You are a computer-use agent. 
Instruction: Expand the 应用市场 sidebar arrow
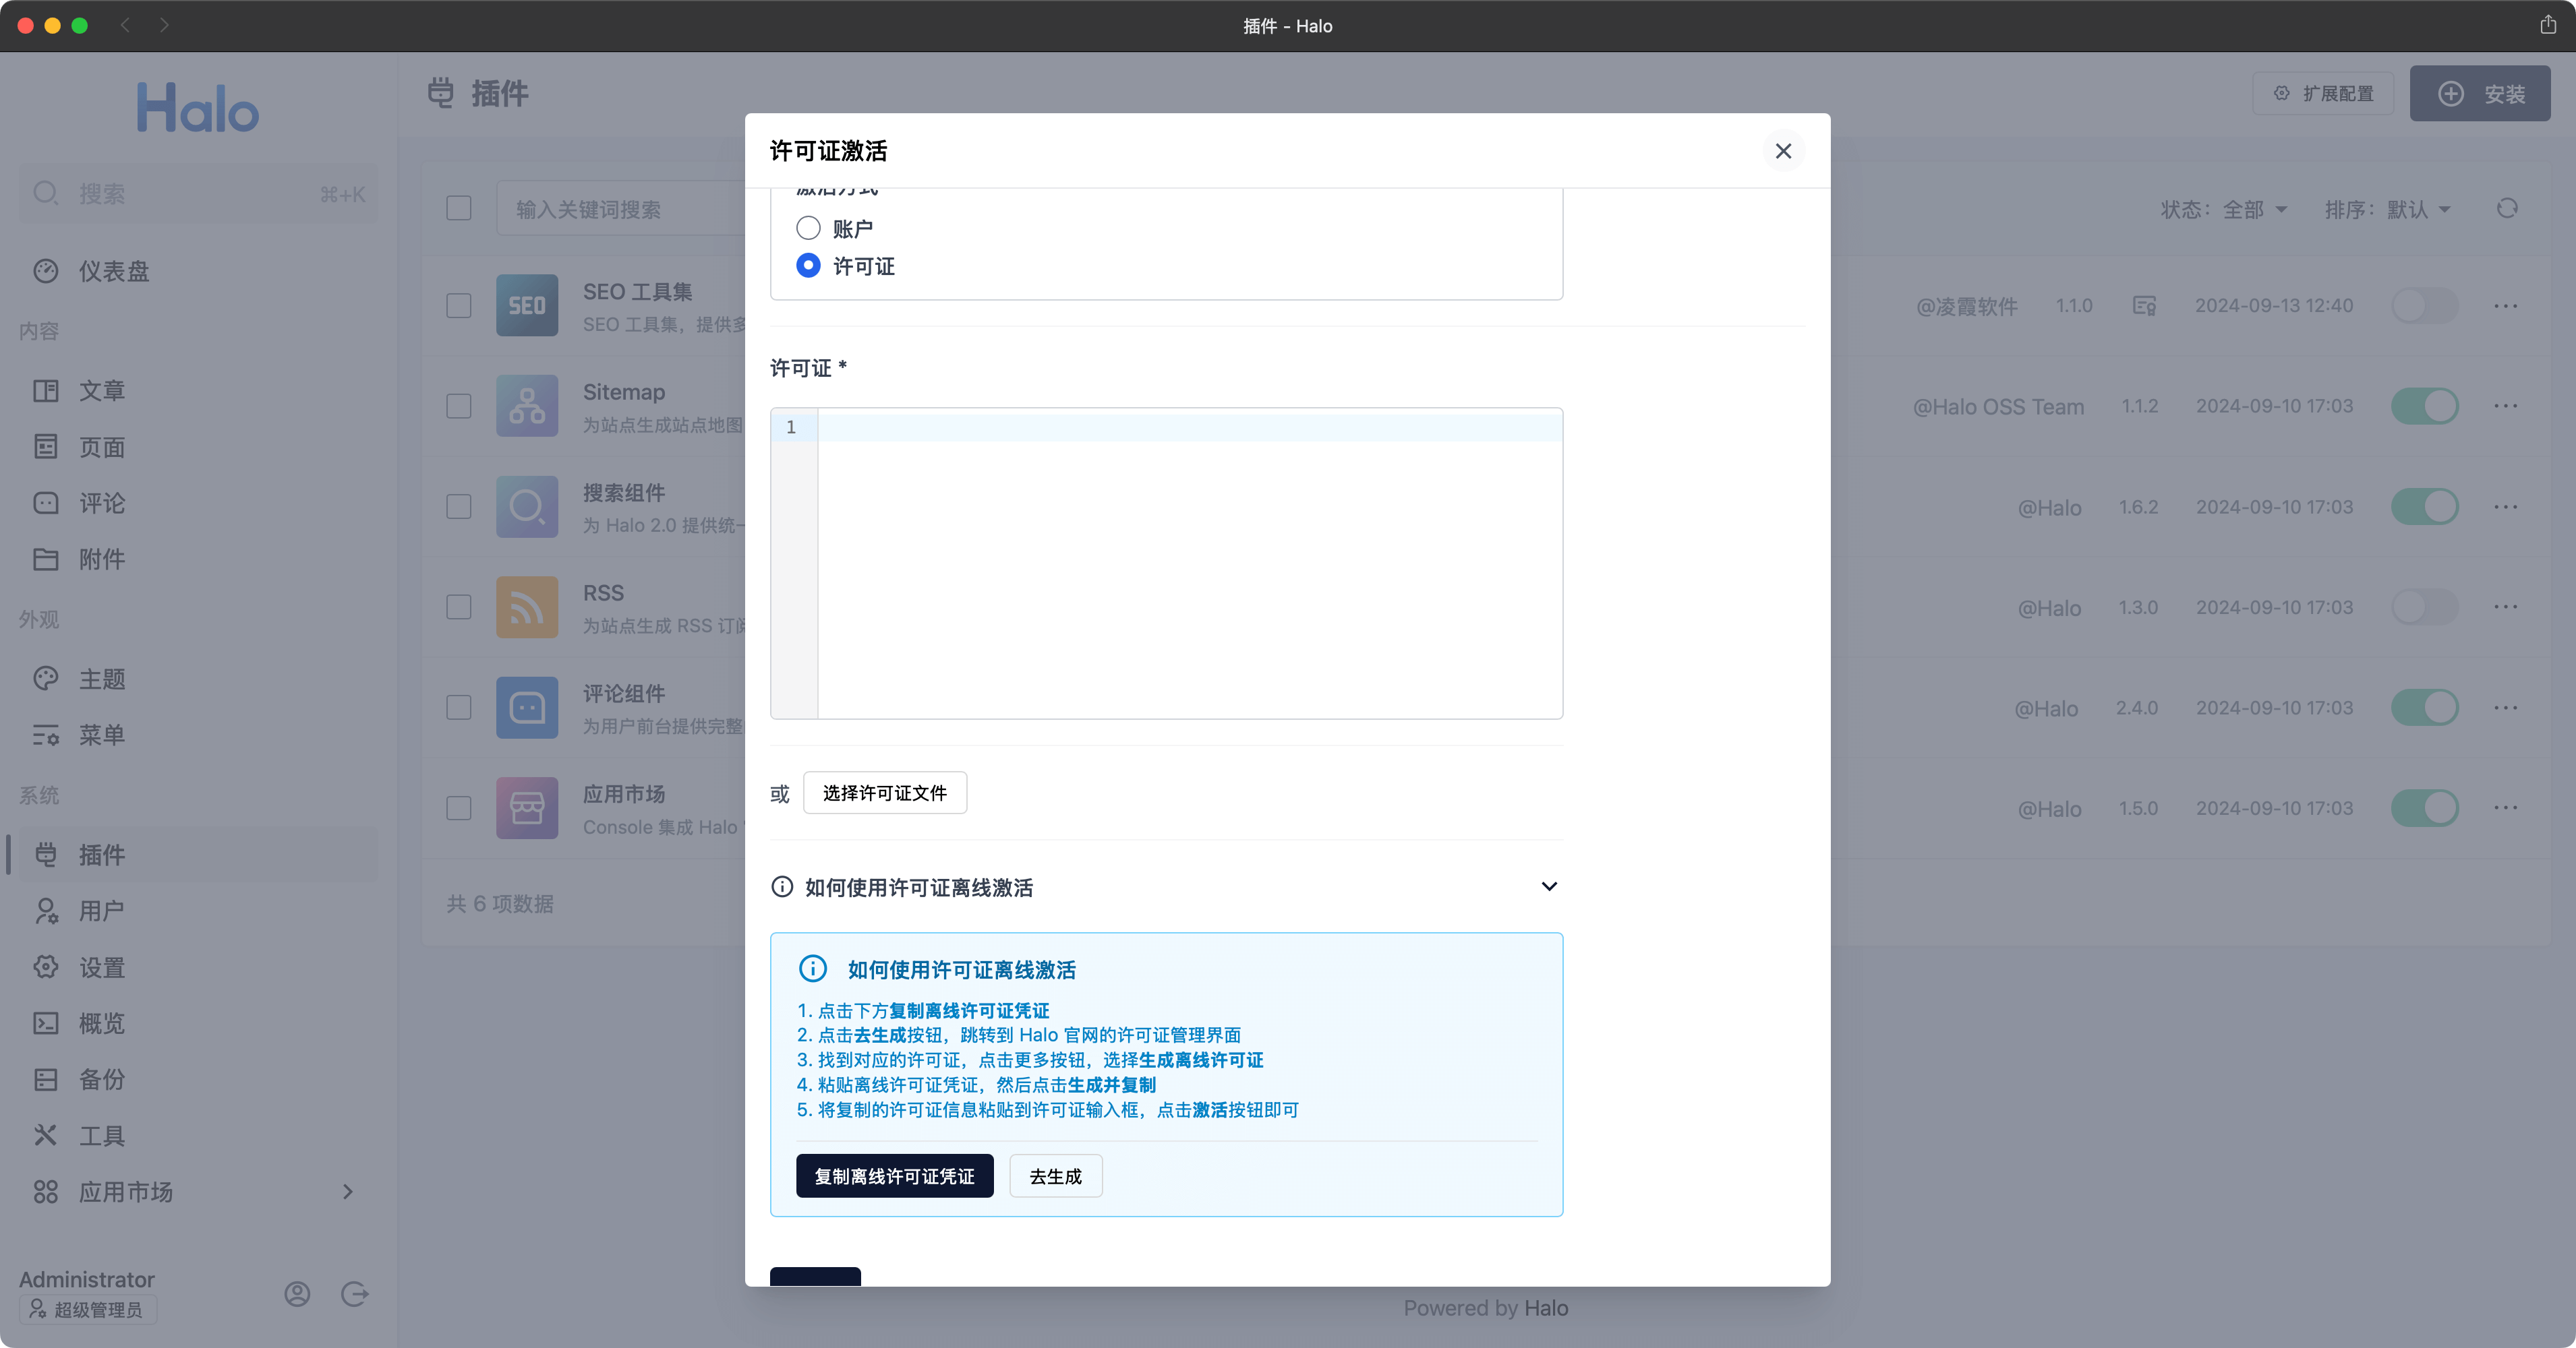click(348, 1191)
